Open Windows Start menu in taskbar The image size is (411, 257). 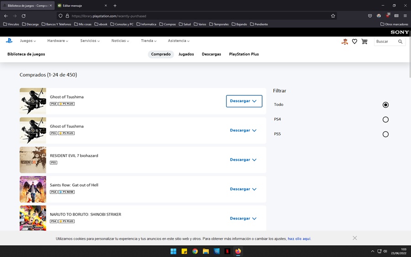[173, 252]
